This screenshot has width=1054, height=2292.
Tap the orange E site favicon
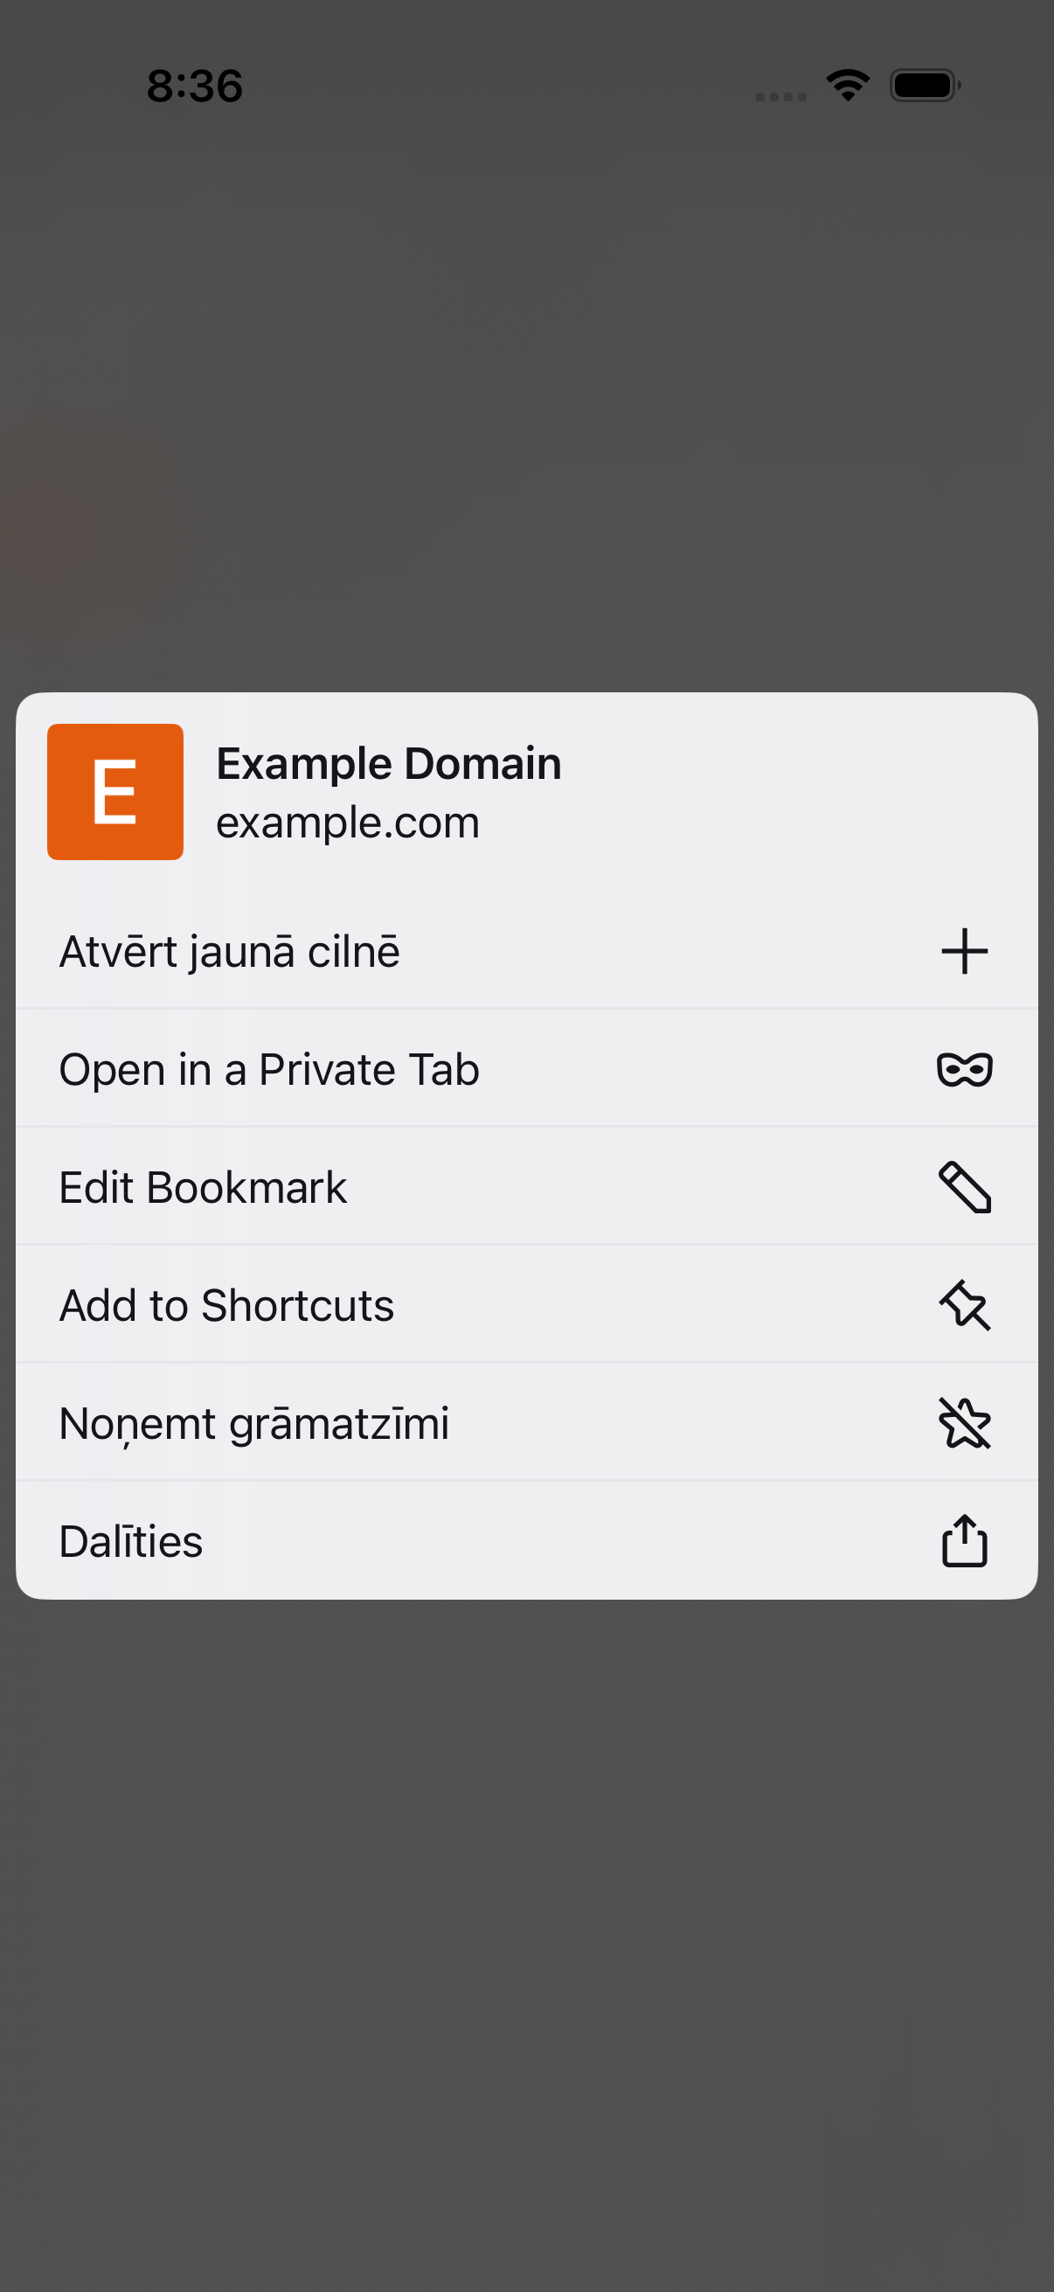pyautogui.click(x=115, y=792)
